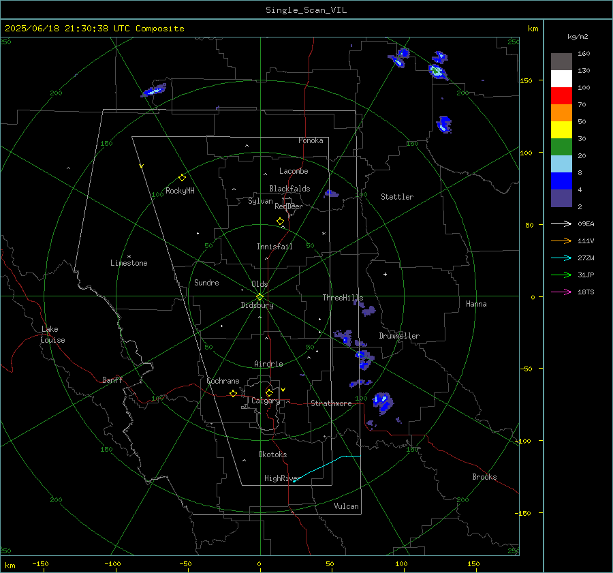
Task: Click the Hanna label
Action: pyautogui.click(x=476, y=304)
